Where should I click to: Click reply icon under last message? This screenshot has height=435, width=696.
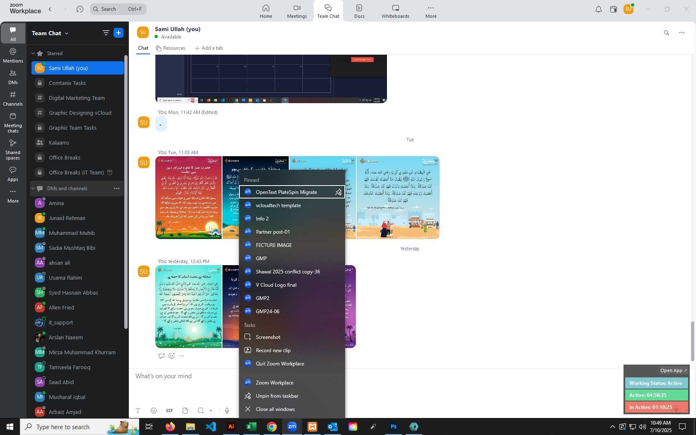click(162, 356)
